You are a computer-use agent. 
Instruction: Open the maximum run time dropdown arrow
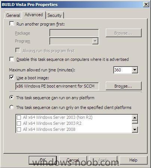(135, 70)
